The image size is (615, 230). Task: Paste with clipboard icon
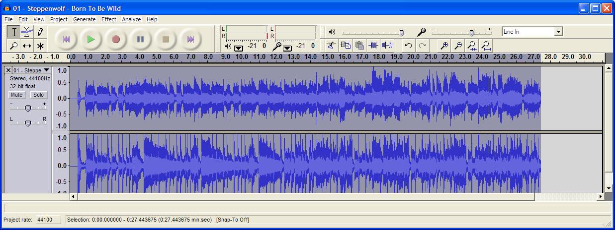tap(359, 45)
